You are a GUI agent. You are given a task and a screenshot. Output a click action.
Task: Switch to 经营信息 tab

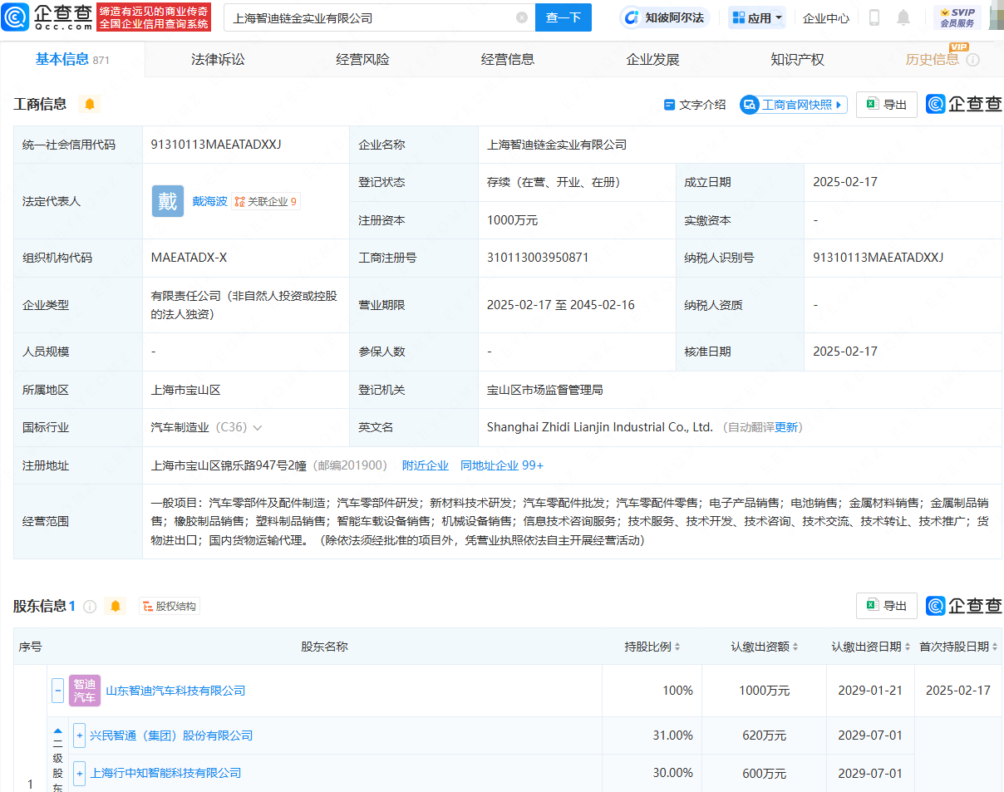coord(508,60)
